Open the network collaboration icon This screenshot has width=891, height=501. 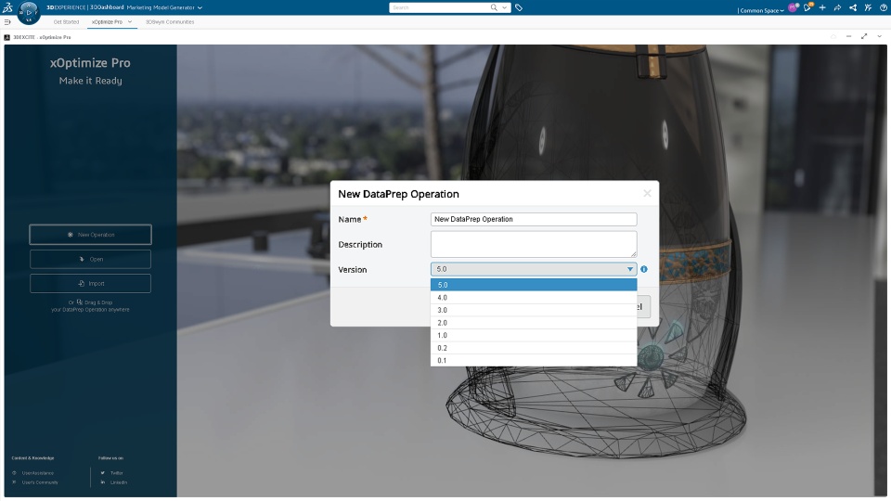pyautogui.click(x=853, y=7)
